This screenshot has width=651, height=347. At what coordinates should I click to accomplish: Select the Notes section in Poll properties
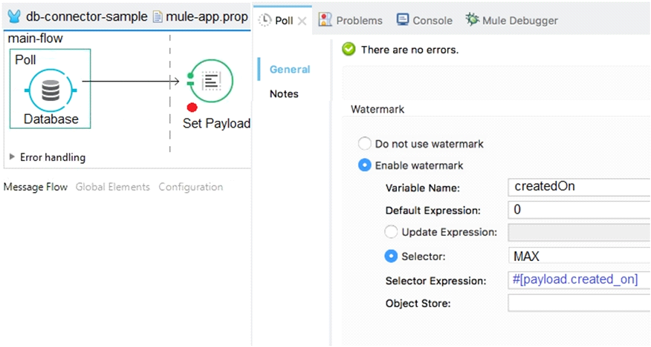coord(284,93)
